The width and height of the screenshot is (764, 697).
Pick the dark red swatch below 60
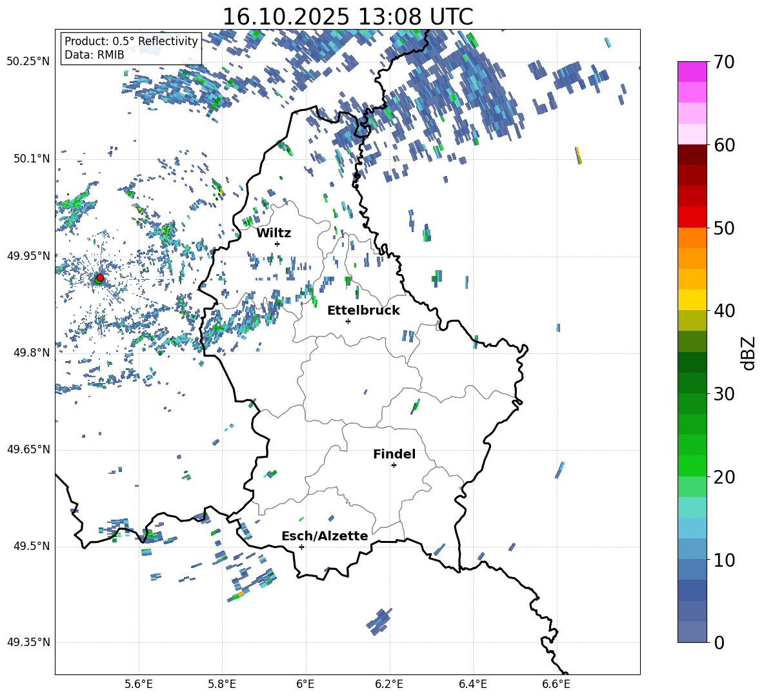point(692,155)
